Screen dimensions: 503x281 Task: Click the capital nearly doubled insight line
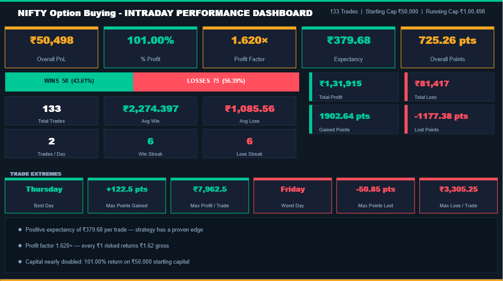(x=108, y=262)
